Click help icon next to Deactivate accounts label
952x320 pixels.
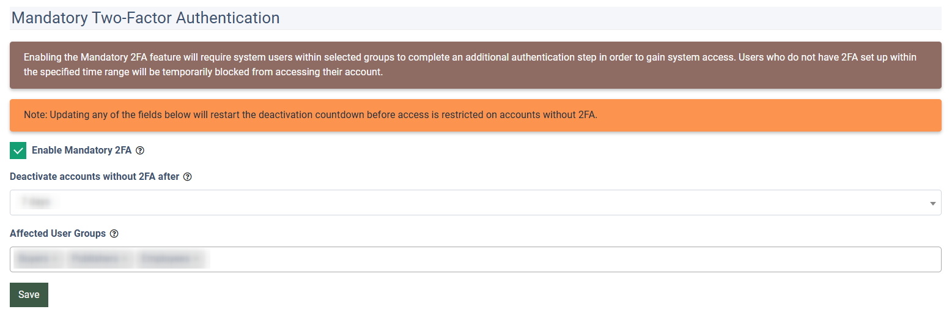[188, 177]
